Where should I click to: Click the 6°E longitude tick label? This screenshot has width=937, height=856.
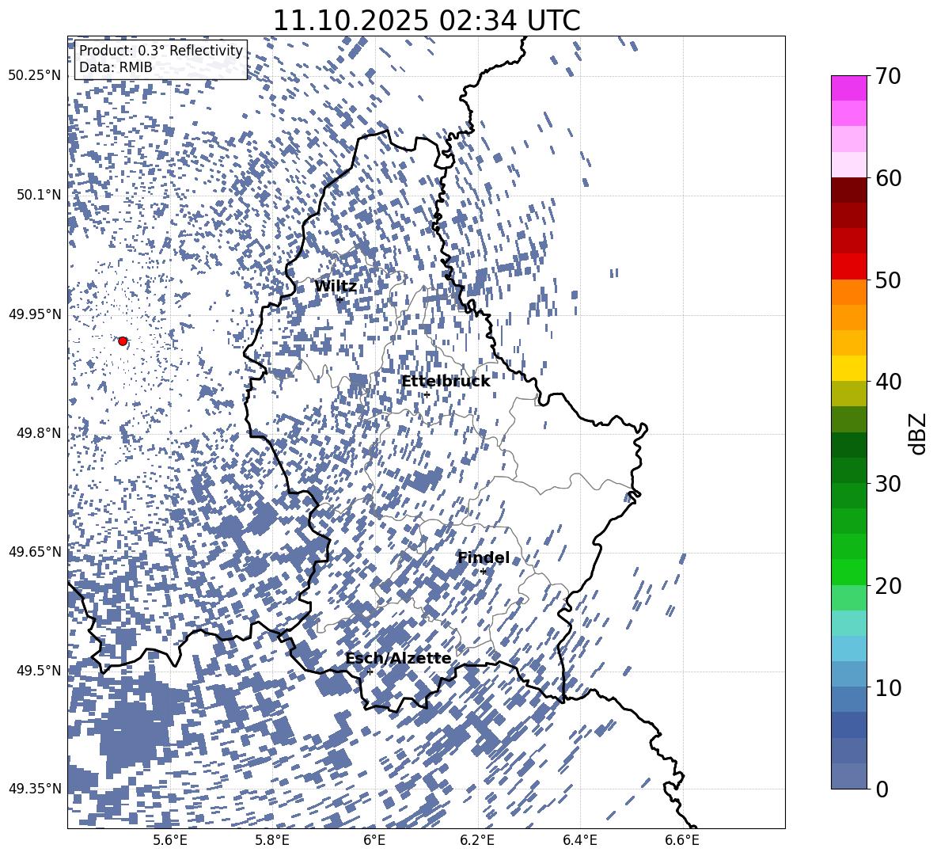(x=374, y=841)
